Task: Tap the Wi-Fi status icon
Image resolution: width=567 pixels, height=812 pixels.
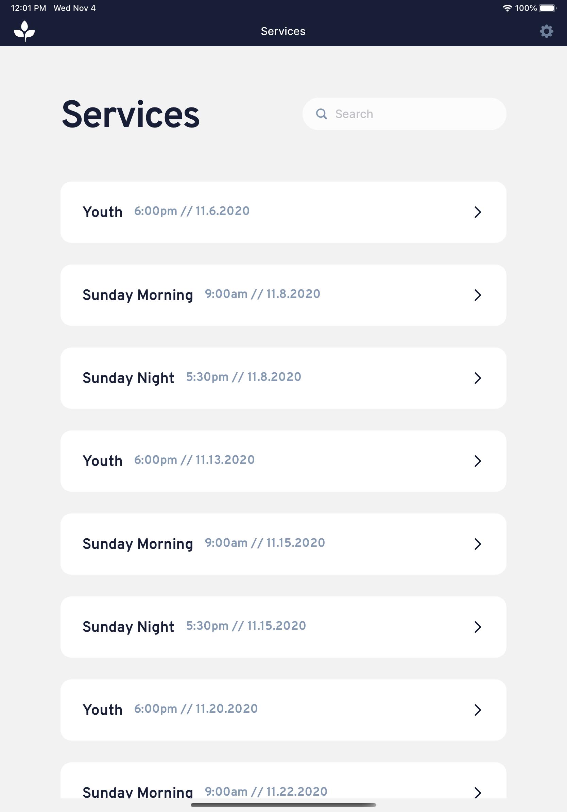Action: tap(507, 8)
